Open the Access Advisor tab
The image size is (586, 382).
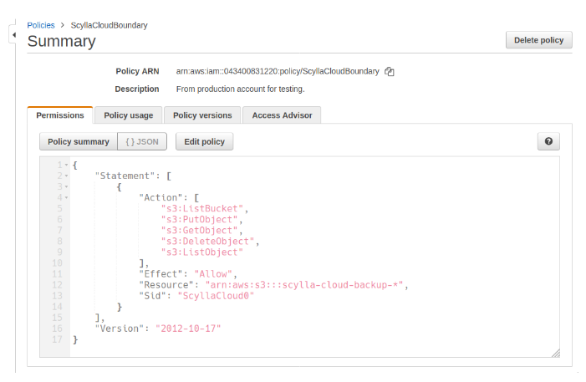(x=282, y=115)
